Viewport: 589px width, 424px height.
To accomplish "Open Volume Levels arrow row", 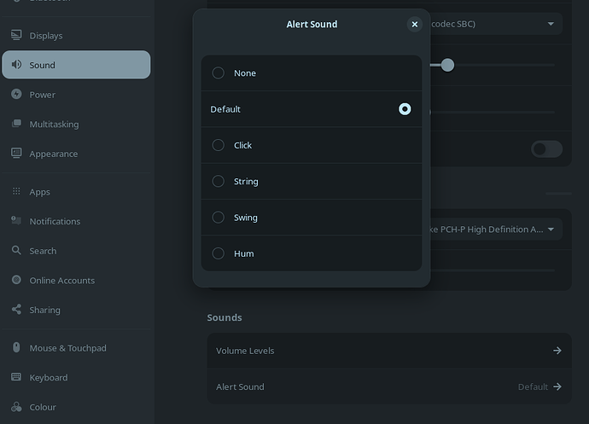I will (x=389, y=351).
